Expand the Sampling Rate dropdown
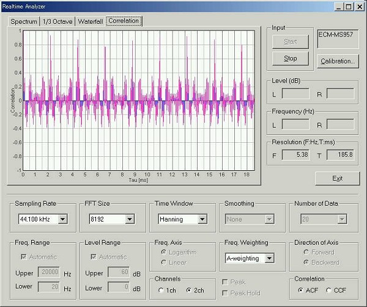The height and width of the screenshot is (307, 367). point(62,219)
